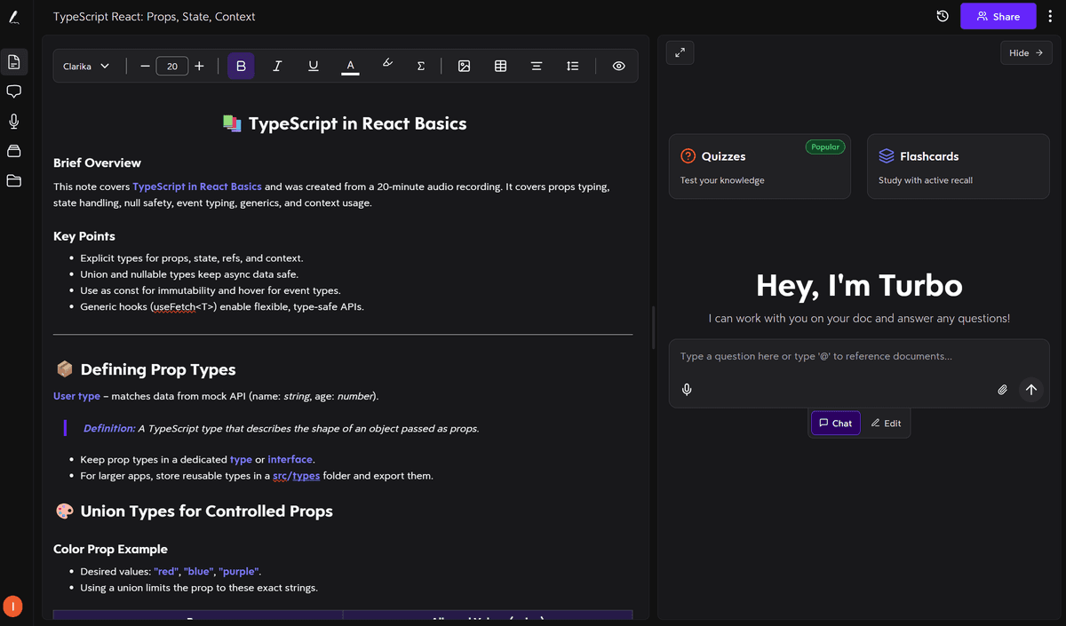Viewport: 1066px width, 626px height.
Task: Open the chat bubble panel from sidebar
Action: 13,91
